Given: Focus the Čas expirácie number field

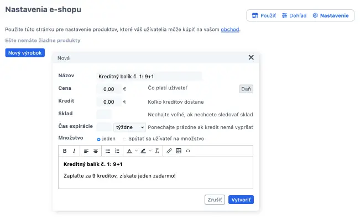Looking at the screenshot, I should [x=104, y=127].
